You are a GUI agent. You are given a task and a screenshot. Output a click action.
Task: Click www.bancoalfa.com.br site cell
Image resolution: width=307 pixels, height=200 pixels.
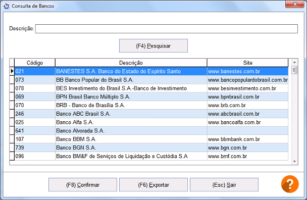[x=248, y=122]
